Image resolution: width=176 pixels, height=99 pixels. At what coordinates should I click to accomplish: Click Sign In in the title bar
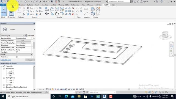point(145,2)
